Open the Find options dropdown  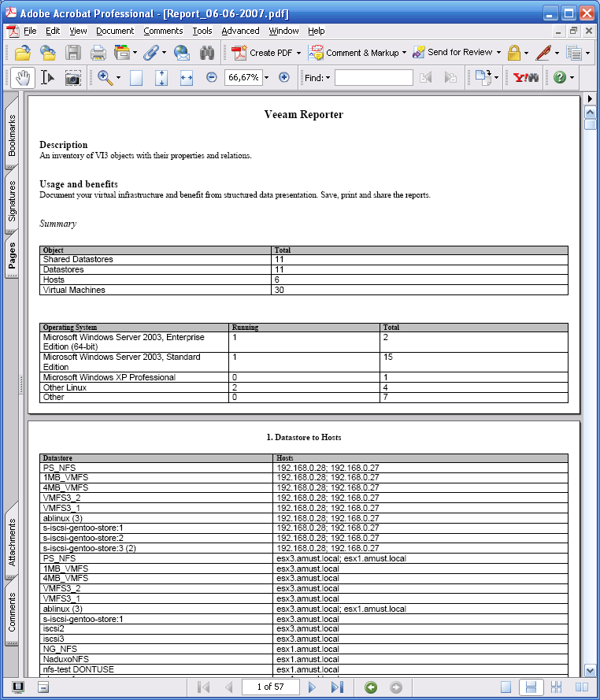point(328,78)
